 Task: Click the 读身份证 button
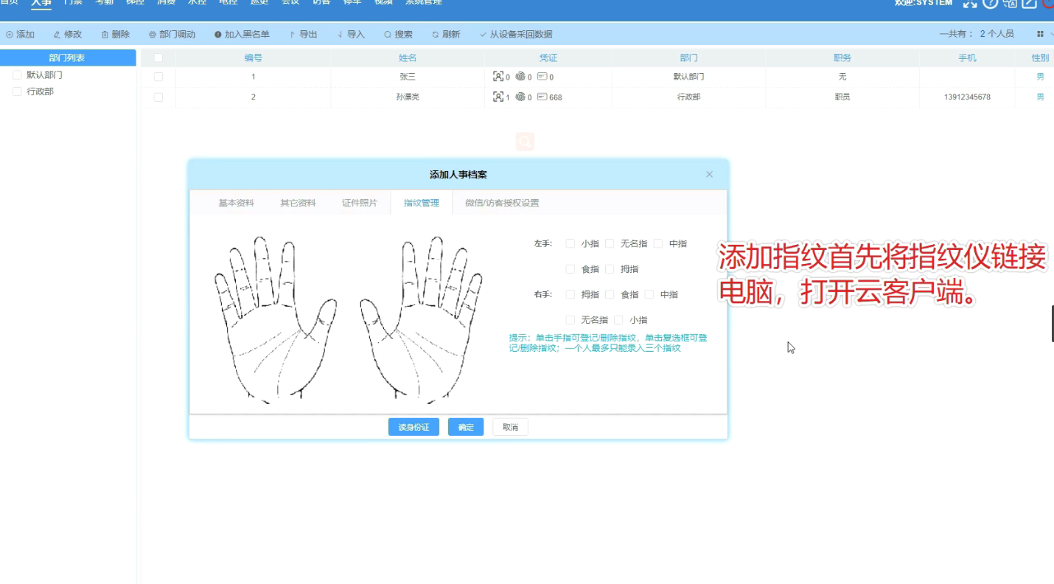[413, 427]
